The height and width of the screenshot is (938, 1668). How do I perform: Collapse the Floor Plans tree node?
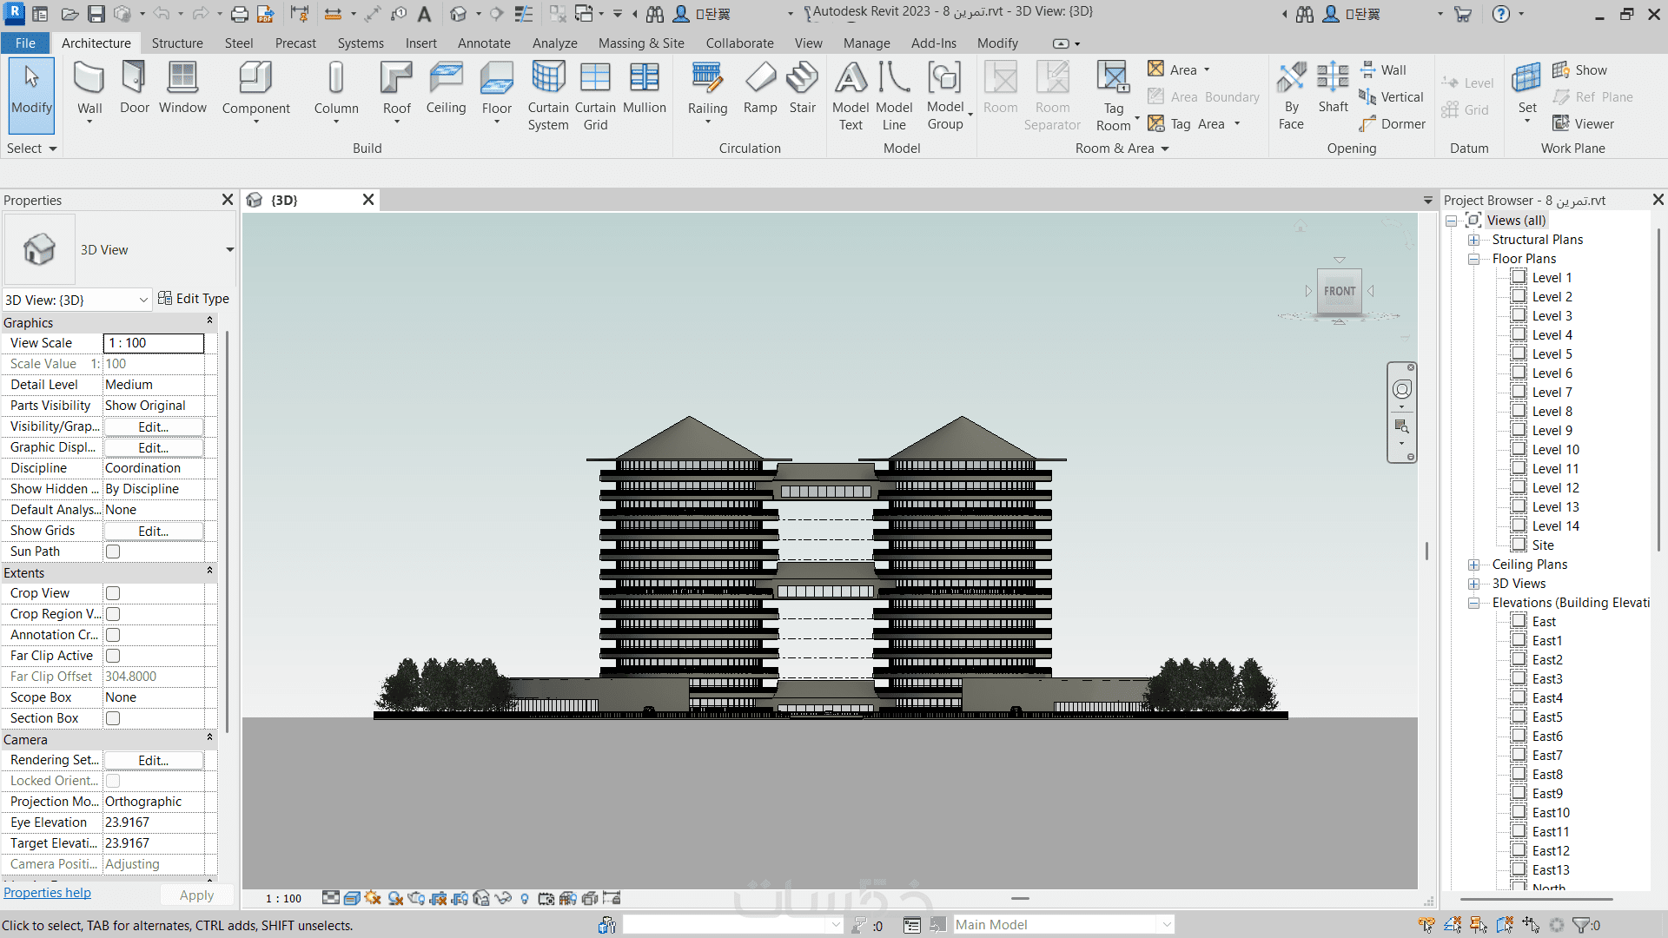tap(1473, 259)
